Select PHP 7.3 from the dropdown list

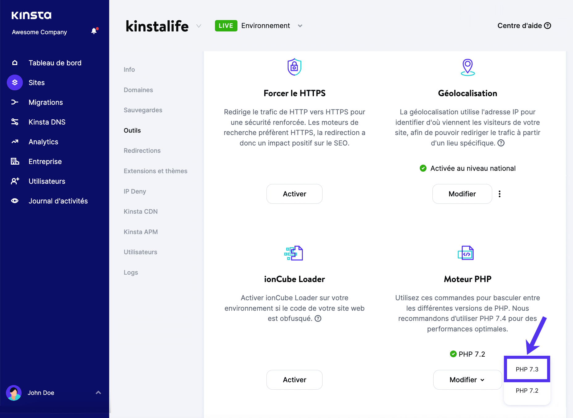pyautogui.click(x=527, y=369)
